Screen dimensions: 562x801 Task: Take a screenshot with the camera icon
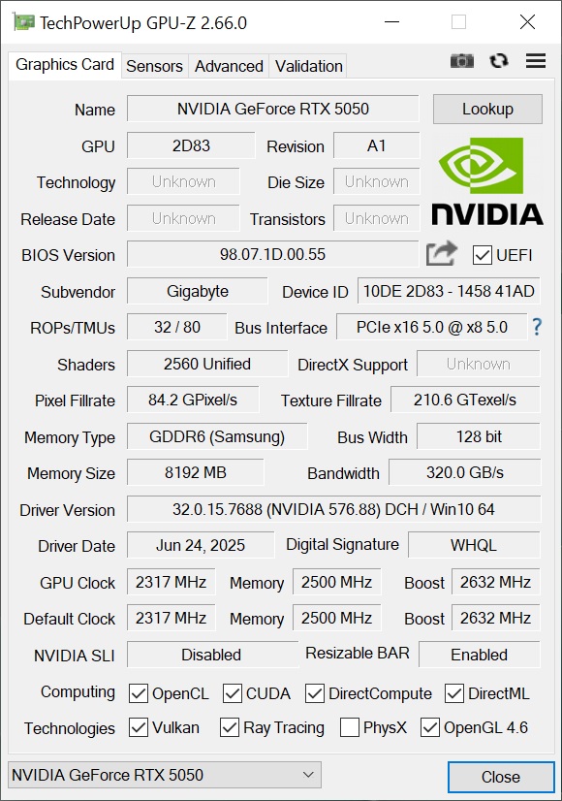(x=461, y=61)
